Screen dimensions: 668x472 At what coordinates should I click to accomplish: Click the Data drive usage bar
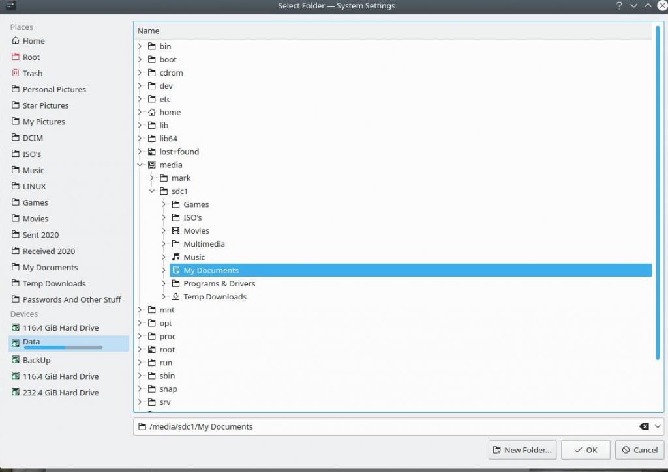point(63,348)
